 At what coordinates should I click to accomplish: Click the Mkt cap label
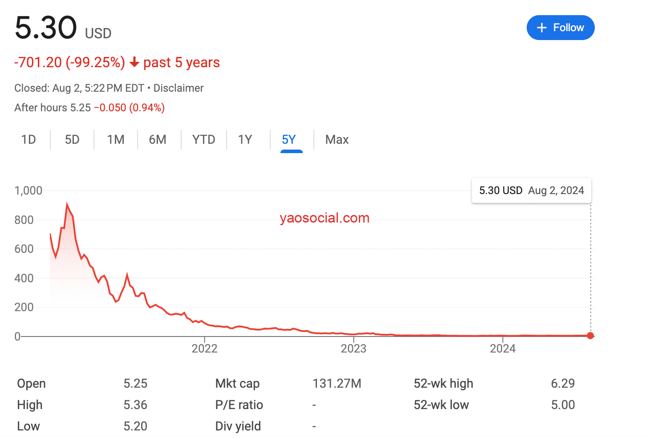pyautogui.click(x=237, y=384)
